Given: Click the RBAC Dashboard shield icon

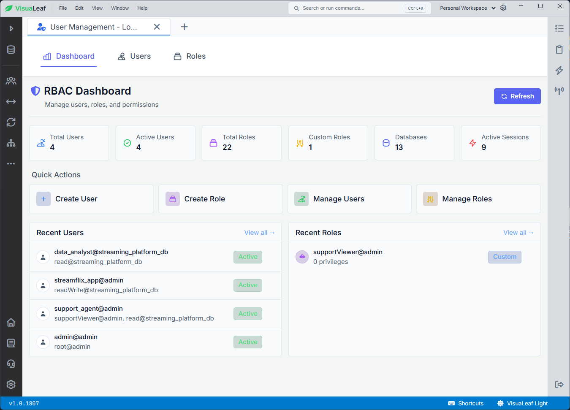Looking at the screenshot, I should pos(35,91).
